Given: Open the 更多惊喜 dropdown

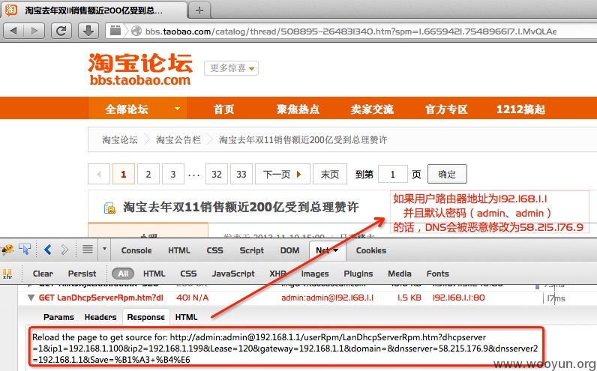Looking at the screenshot, I should pyautogui.click(x=231, y=68).
